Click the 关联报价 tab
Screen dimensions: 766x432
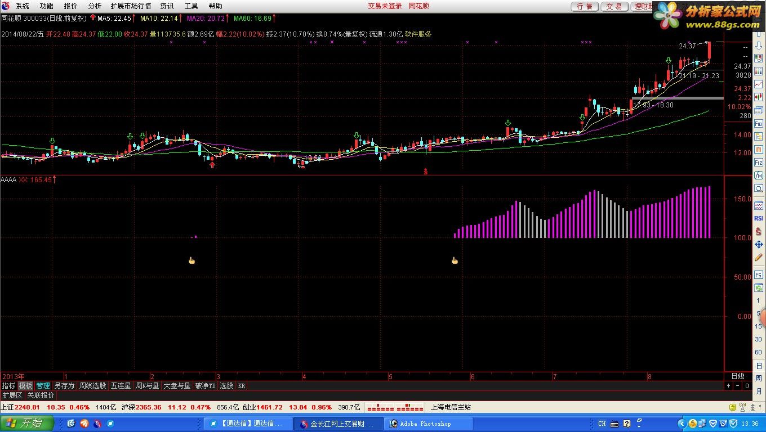point(41,395)
